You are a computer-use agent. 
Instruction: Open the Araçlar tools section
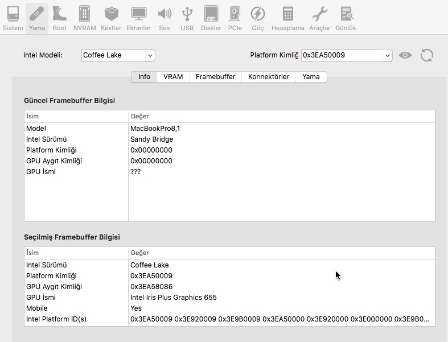(320, 18)
